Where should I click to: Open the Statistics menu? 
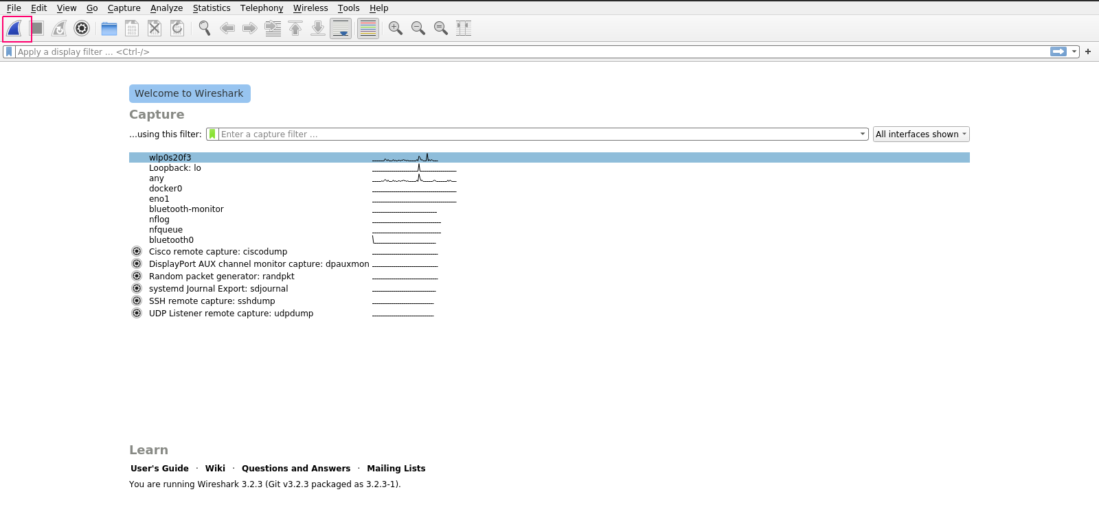pyautogui.click(x=212, y=8)
